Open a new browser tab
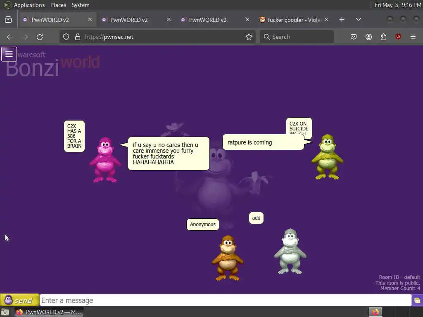423x317 pixels. pos(342,20)
